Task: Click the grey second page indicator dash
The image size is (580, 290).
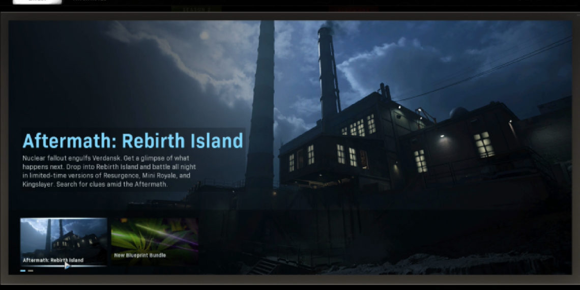Action: point(31,271)
